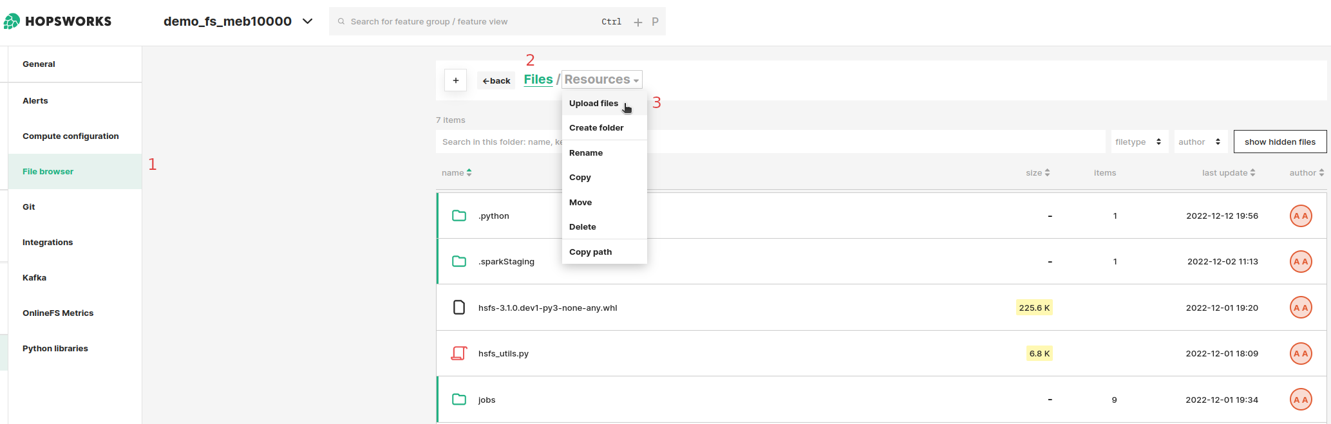
Task: Click the hsfs_utils.py script icon
Action: (x=459, y=353)
